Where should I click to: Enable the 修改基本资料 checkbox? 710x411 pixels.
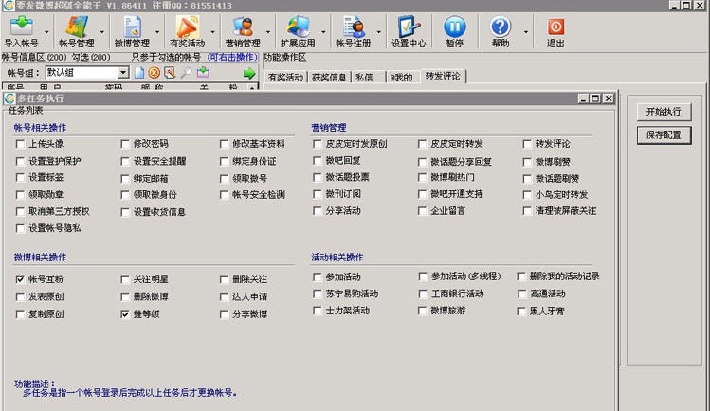click(224, 144)
